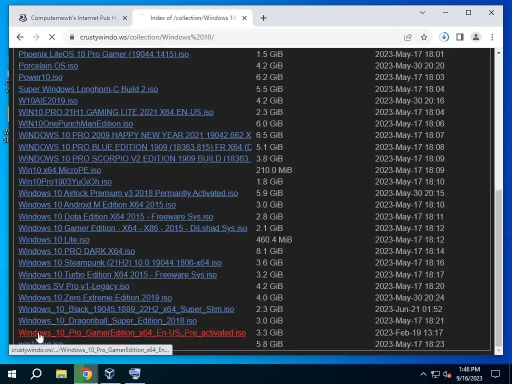The image size is (512, 384).
Task: Click Super Windows Longhorn-C Build 2.iso
Action: click(x=88, y=89)
